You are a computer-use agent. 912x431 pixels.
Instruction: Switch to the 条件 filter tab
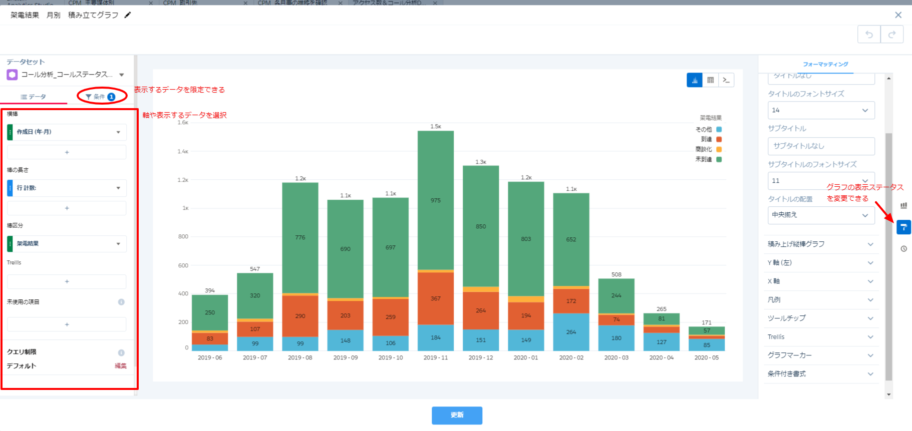101,97
